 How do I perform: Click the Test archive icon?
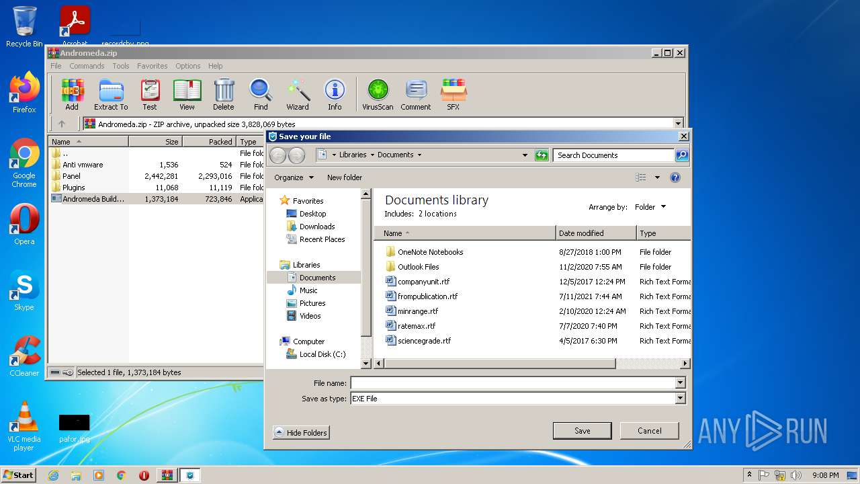coord(150,94)
